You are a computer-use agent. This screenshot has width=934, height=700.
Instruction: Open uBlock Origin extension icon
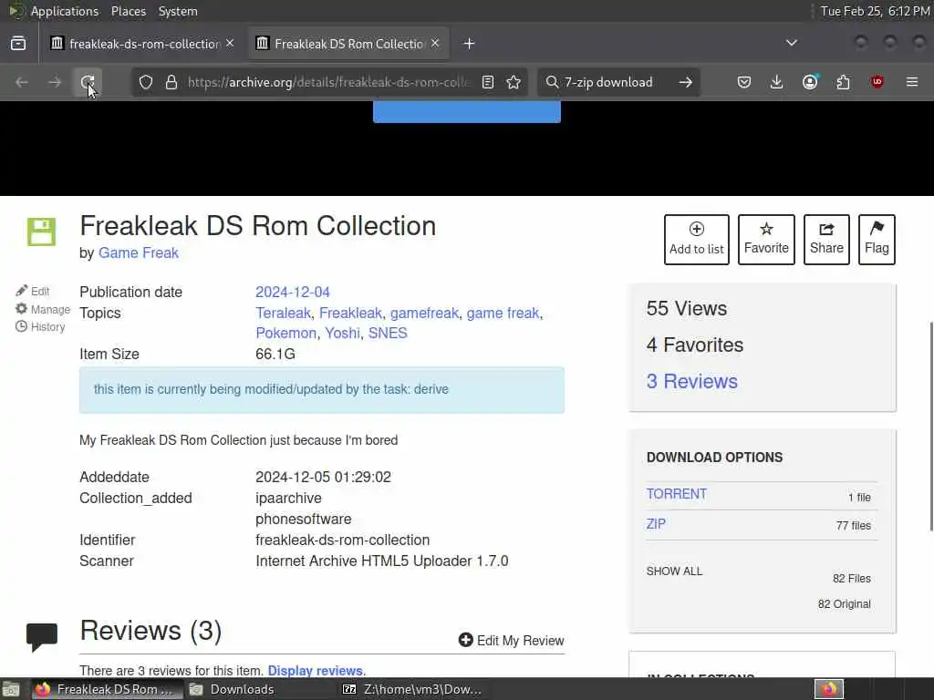[877, 82]
